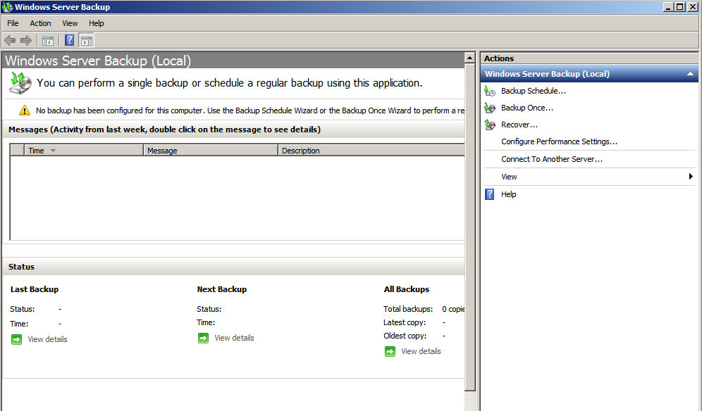Click the no backup configured warning text
702x411 pixels.
(250, 110)
